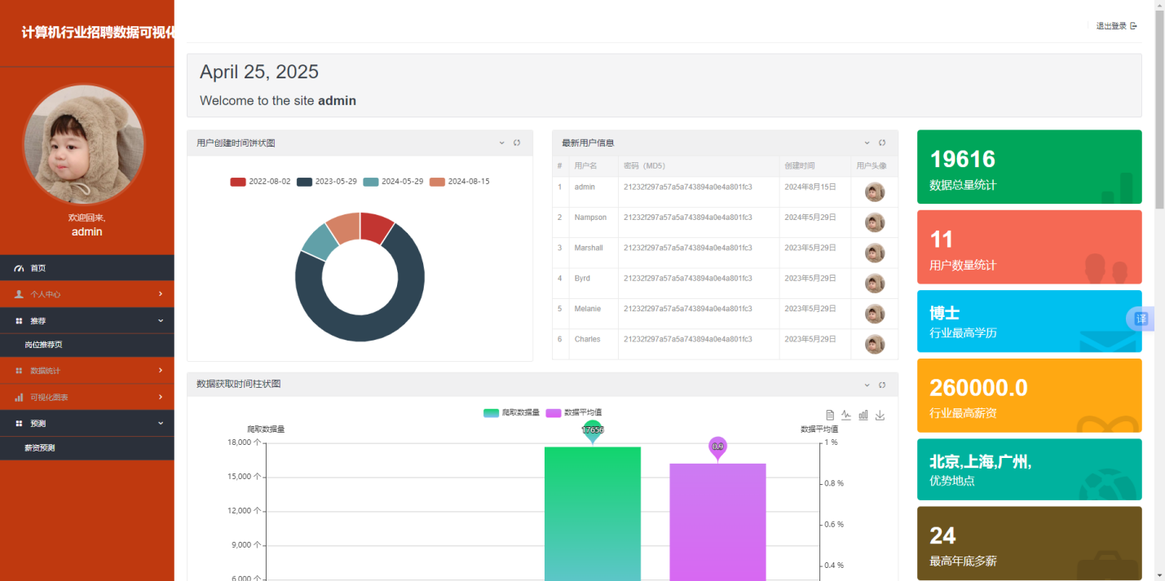The height and width of the screenshot is (581, 1165).
Task: Refresh the 用户创建时间饼状图 panel
Action: click(x=517, y=143)
